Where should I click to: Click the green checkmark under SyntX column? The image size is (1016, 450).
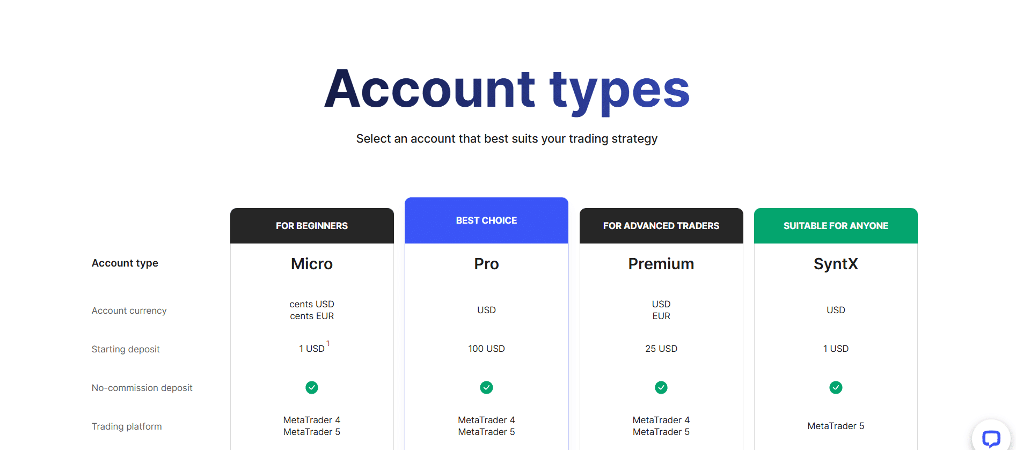(x=836, y=387)
